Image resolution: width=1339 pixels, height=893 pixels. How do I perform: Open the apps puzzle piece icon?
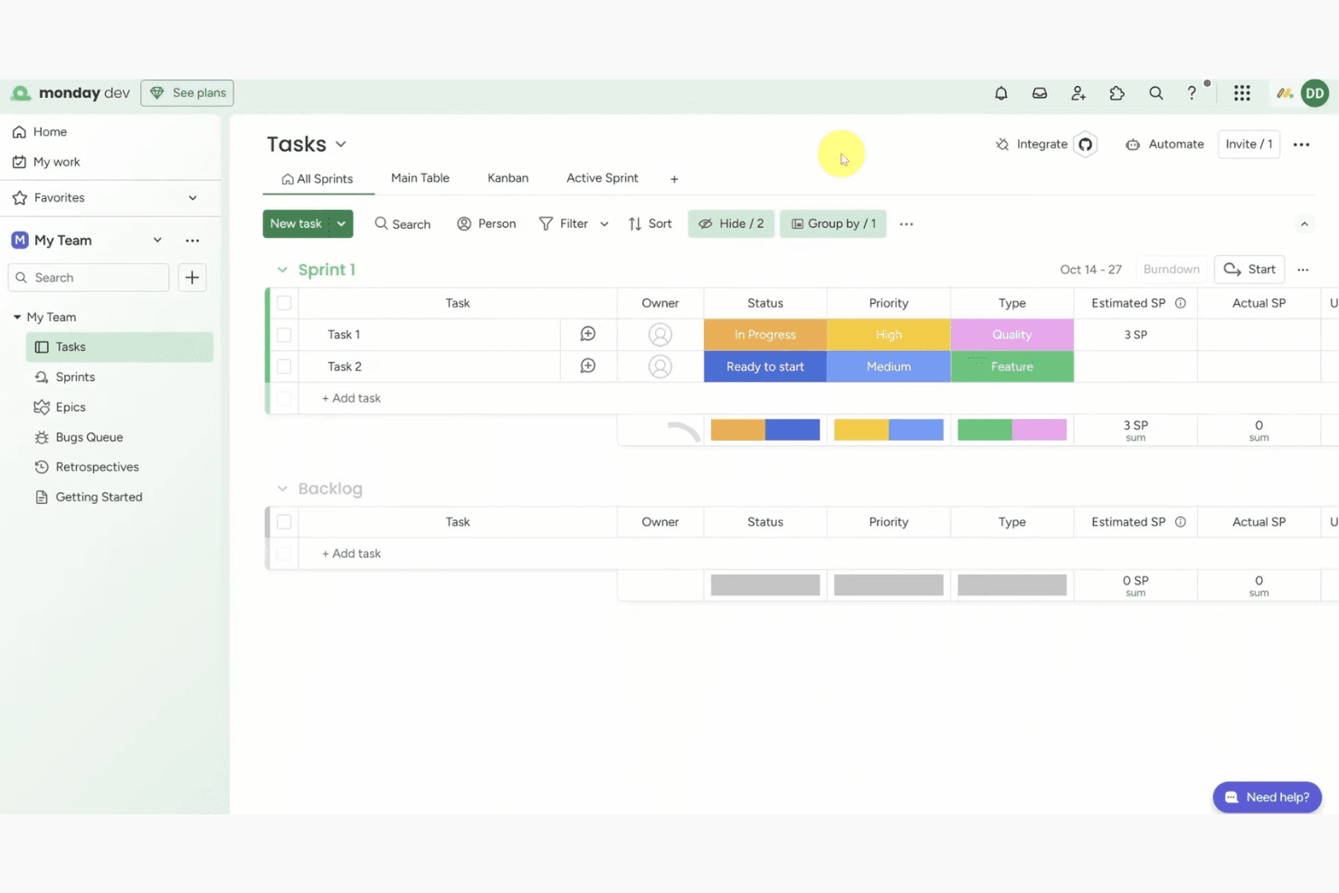coord(1117,93)
